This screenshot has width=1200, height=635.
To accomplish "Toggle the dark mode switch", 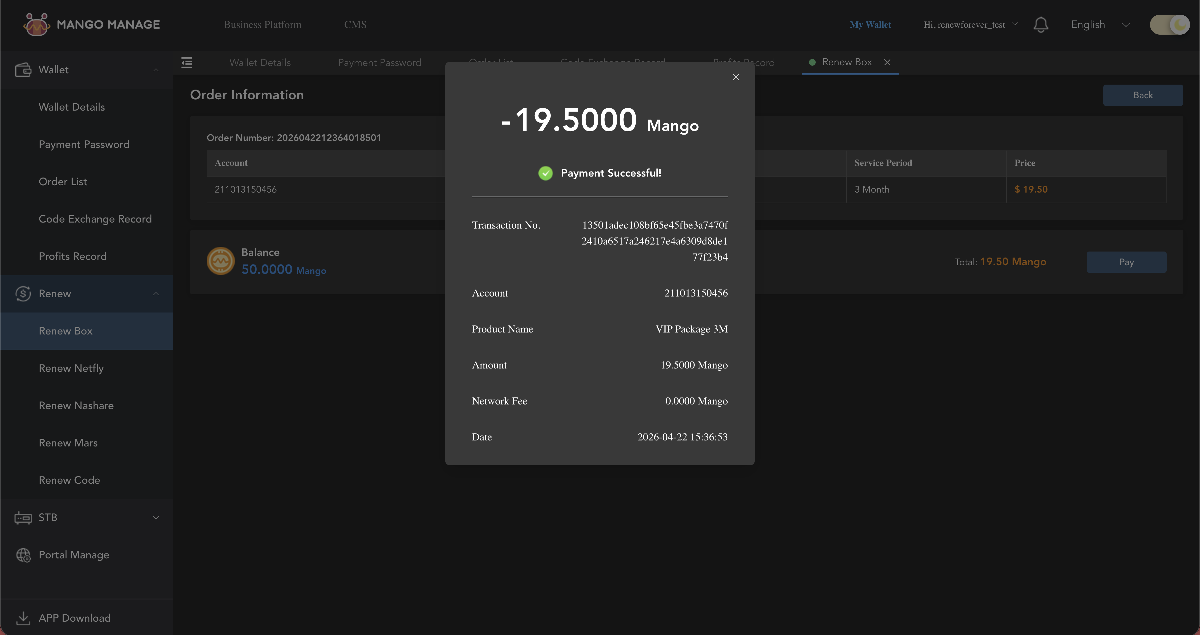I will [x=1169, y=25].
